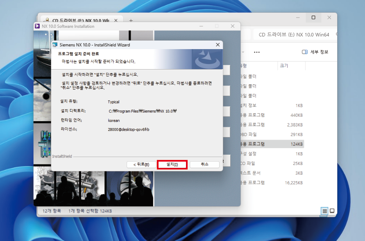Minimize the File Explorer window

[x=298, y=18]
